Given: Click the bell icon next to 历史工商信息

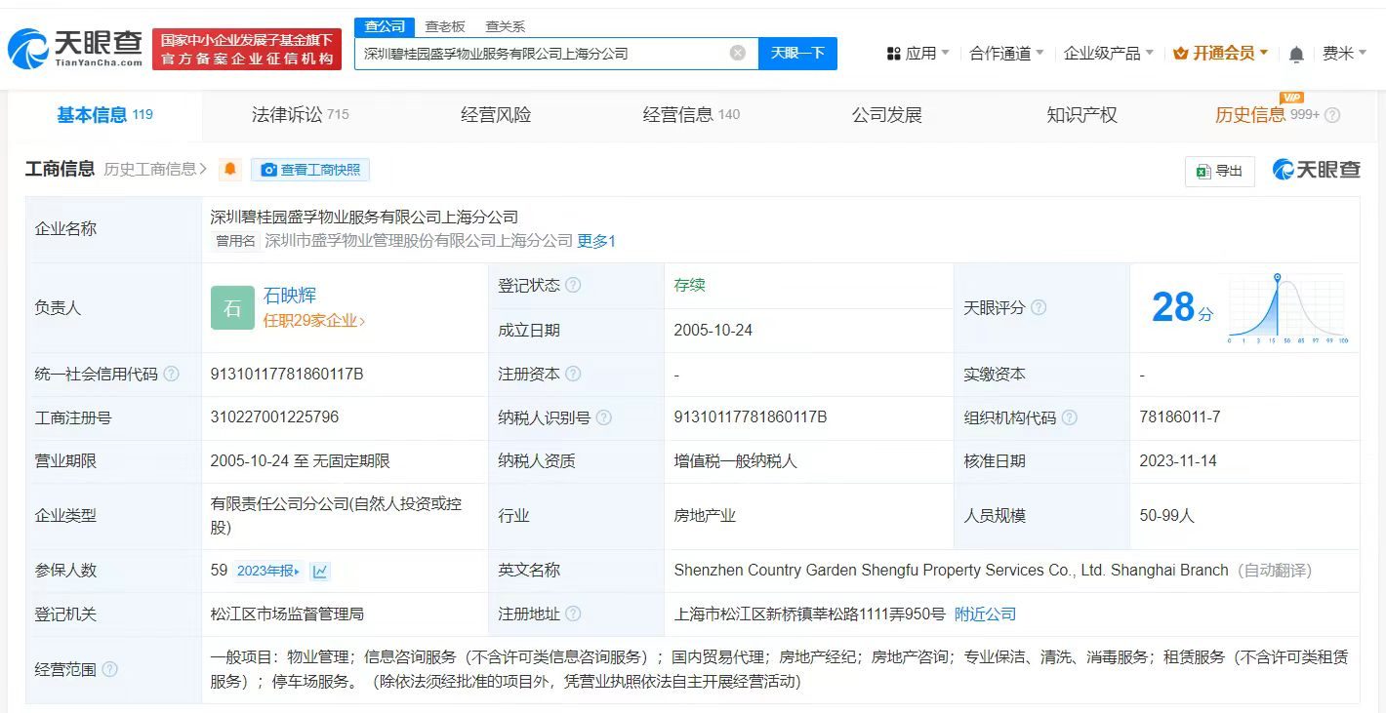Looking at the screenshot, I should click(228, 170).
